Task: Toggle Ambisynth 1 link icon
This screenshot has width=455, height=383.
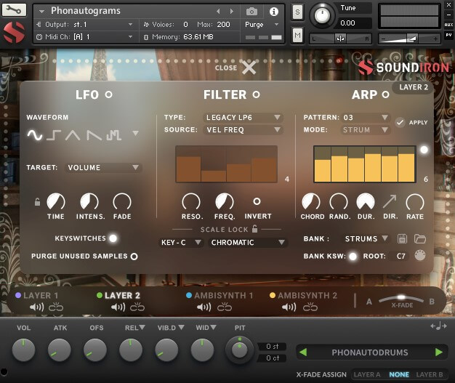Action: pyautogui.click(x=225, y=307)
